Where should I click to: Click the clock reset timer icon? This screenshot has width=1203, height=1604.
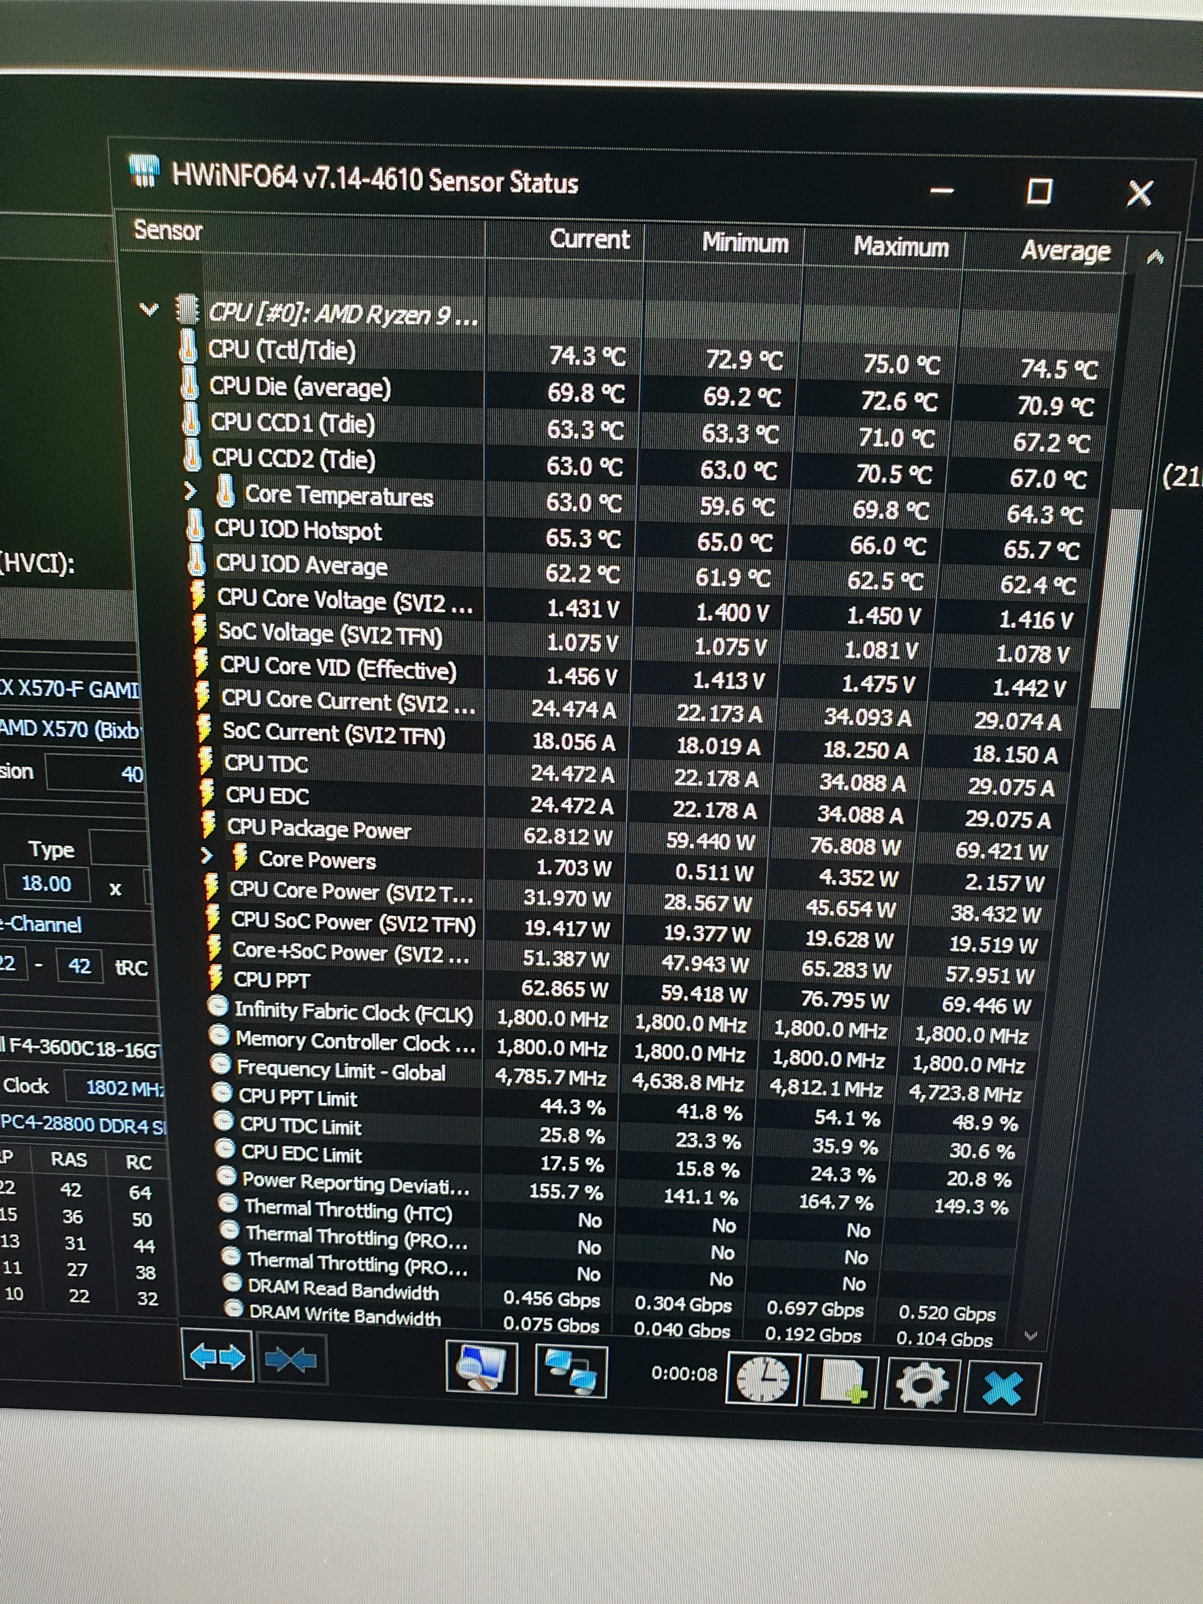[762, 1380]
